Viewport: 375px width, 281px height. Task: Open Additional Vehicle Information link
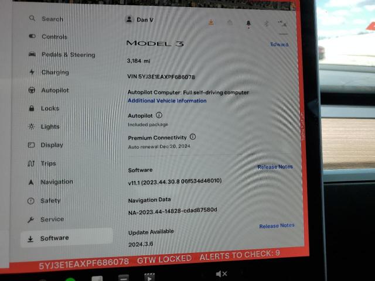pos(167,101)
